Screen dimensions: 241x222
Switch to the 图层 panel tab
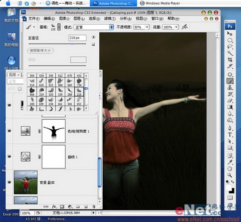[x=12, y=74]
